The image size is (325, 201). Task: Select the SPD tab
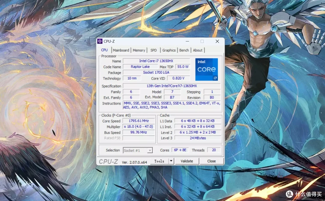[153, 50]
